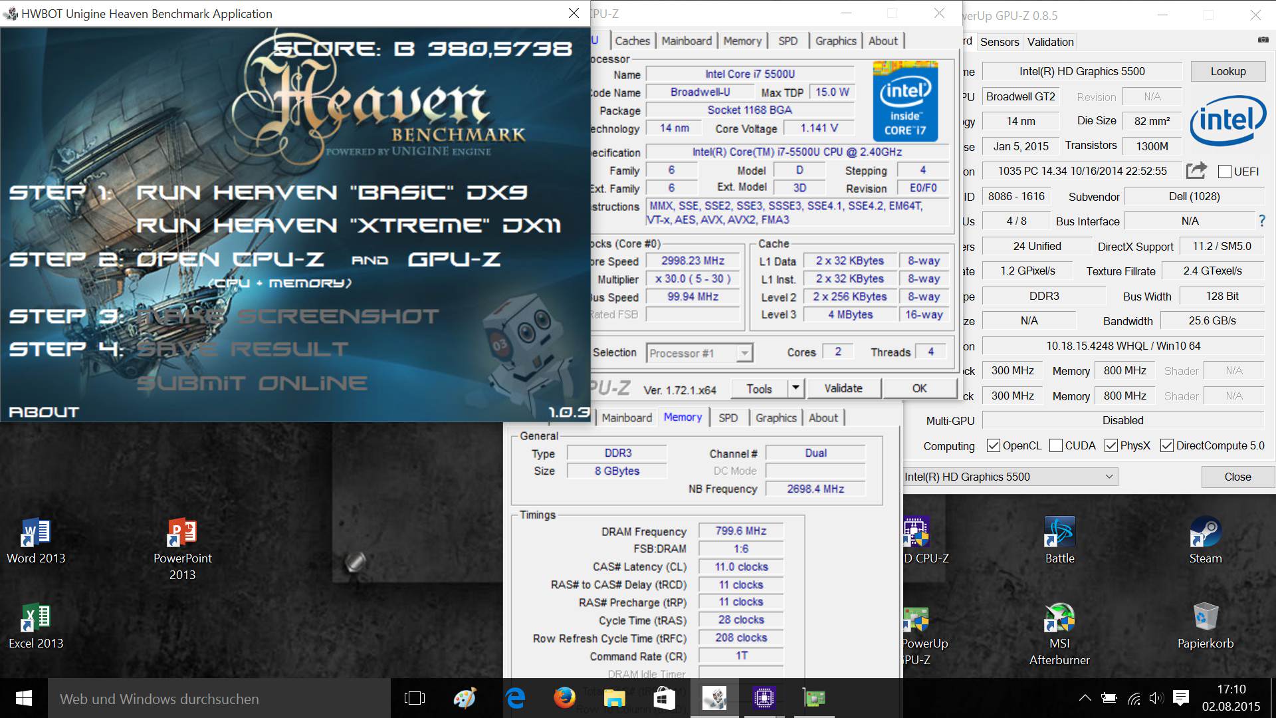
Task: Click the Wi-Fi network tray icon
Action: coord(1134,698)
